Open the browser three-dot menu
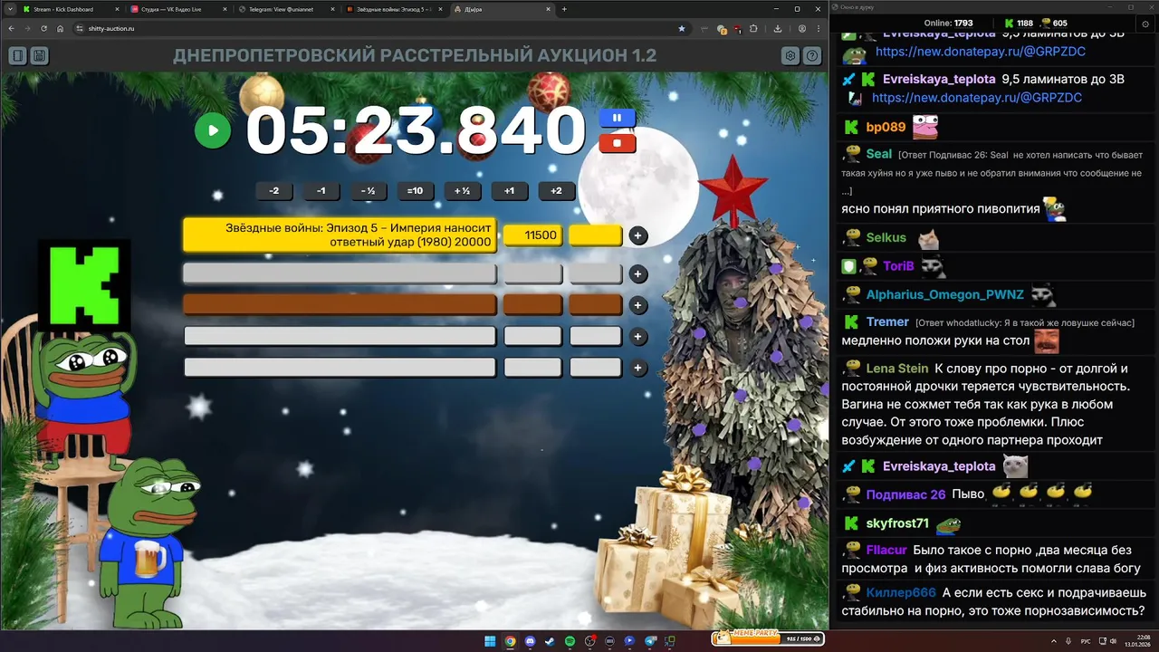The width and height of the screenshot is (1159, 652). pos(819,28)
